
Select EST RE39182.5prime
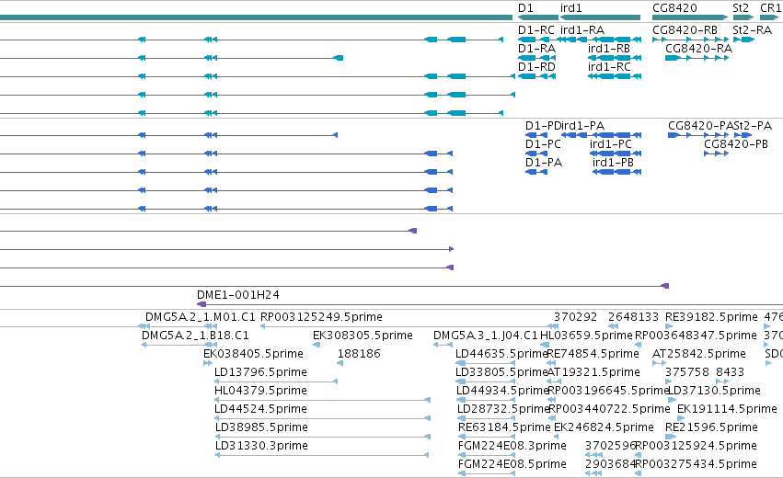point(711,317)
